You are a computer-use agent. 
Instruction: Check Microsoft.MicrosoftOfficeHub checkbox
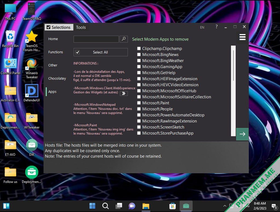pos(139,91)
